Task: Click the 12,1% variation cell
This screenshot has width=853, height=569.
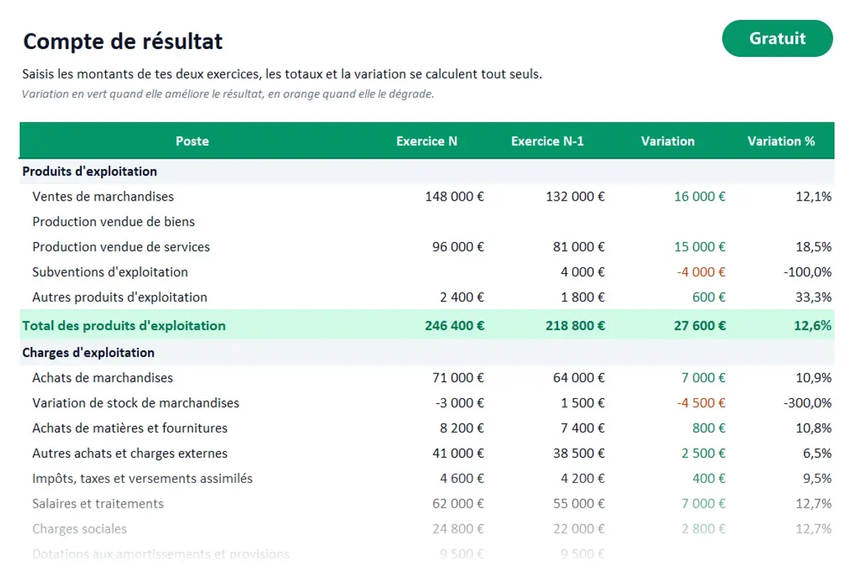Action: [x=813, y=196]
